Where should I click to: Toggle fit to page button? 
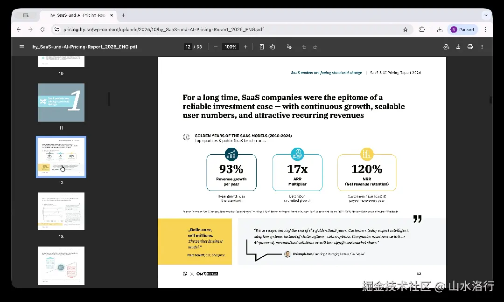262,47
